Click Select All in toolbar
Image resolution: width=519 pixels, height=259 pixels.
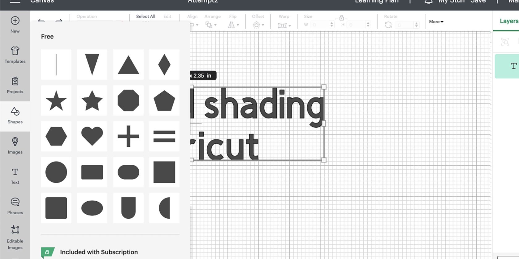tap(146, 16)
